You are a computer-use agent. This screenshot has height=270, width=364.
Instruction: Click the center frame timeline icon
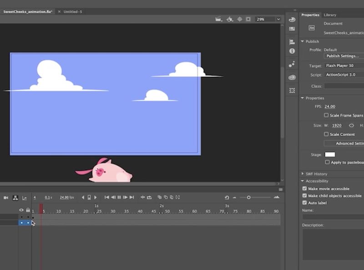click(x=143, y=197)
